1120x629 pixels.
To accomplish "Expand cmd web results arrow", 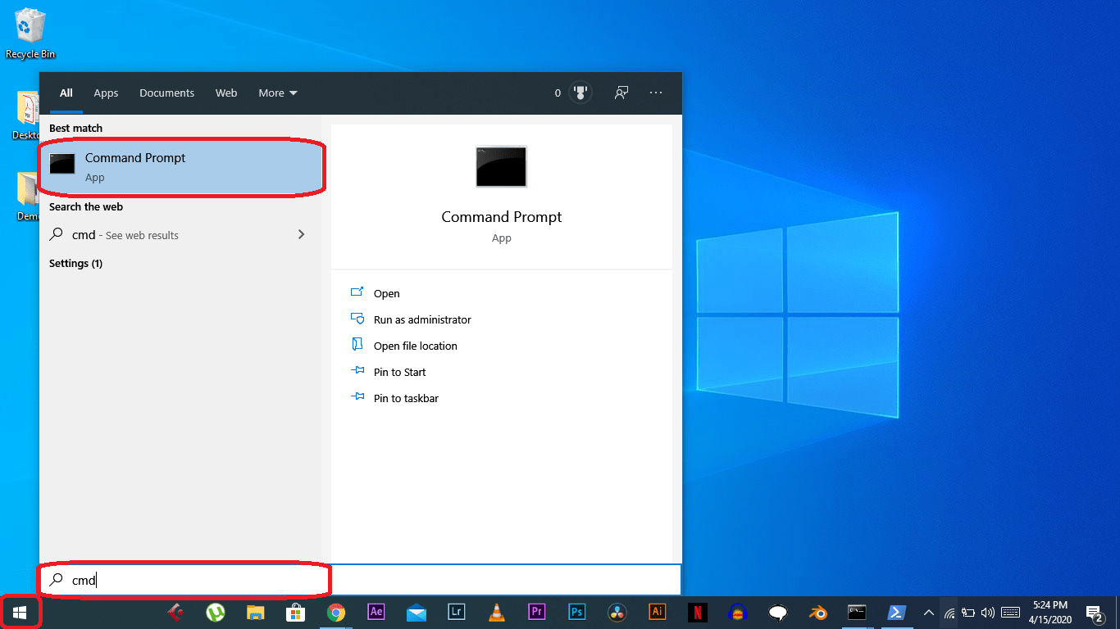I will click(301, 234).
